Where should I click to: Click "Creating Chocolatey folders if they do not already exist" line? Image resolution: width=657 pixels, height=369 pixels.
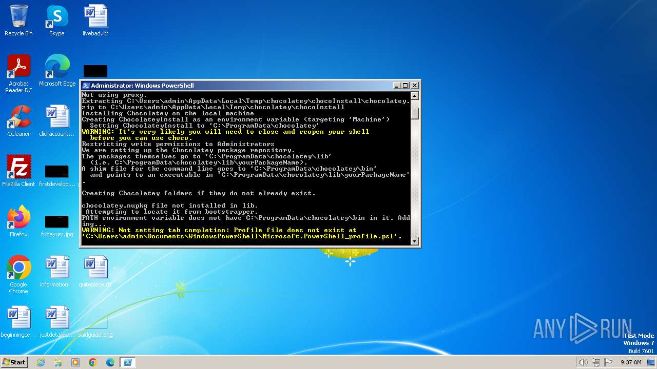click(x=199, y=193)
